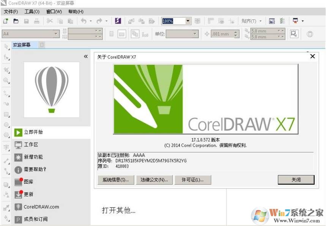The width and height of the screenshot is (326, 226).
Task: Open the zoom level dropdown
Action: (x=187, y=21)
